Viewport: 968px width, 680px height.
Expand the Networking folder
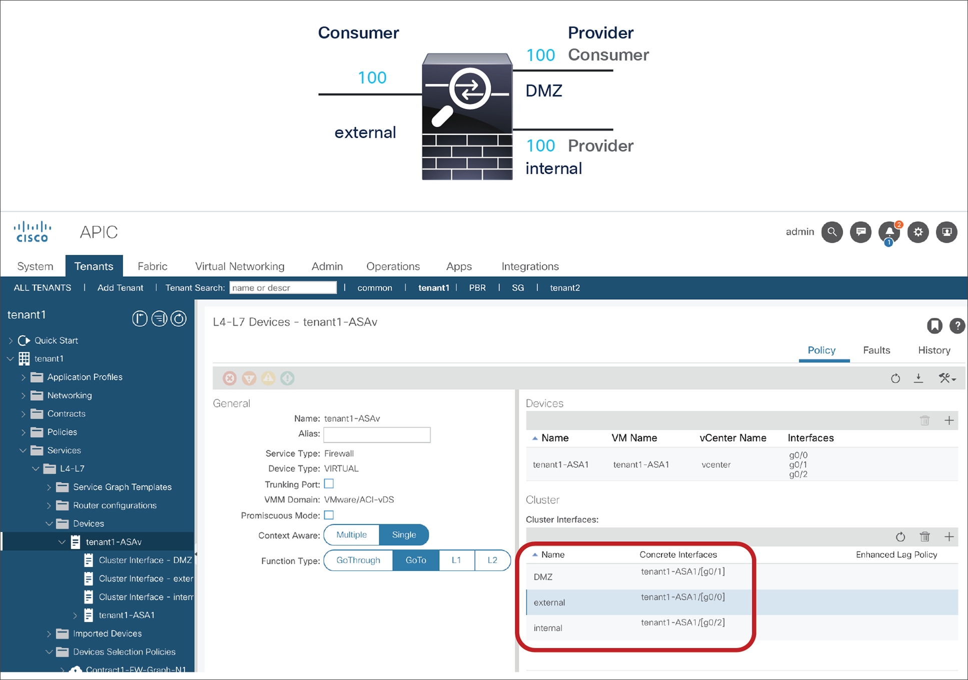pos(23,396)
